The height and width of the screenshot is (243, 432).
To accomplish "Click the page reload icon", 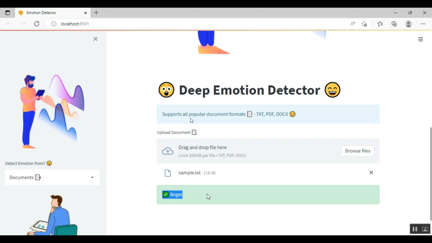I will tap(37, 24).
